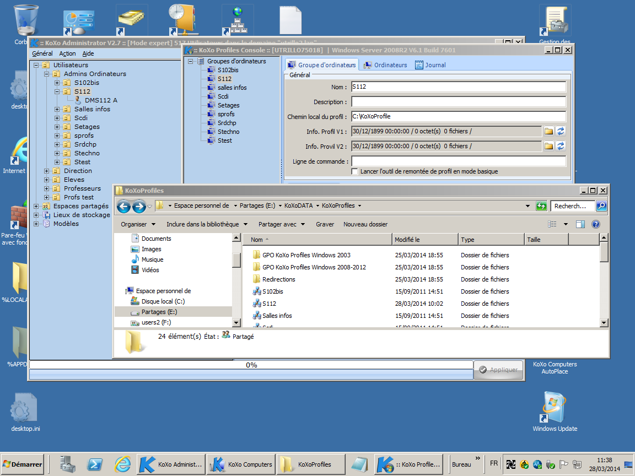Open KoXo Computers AutoPlace desktop shortcut
635x476 pixels.
tap(555, 367)
